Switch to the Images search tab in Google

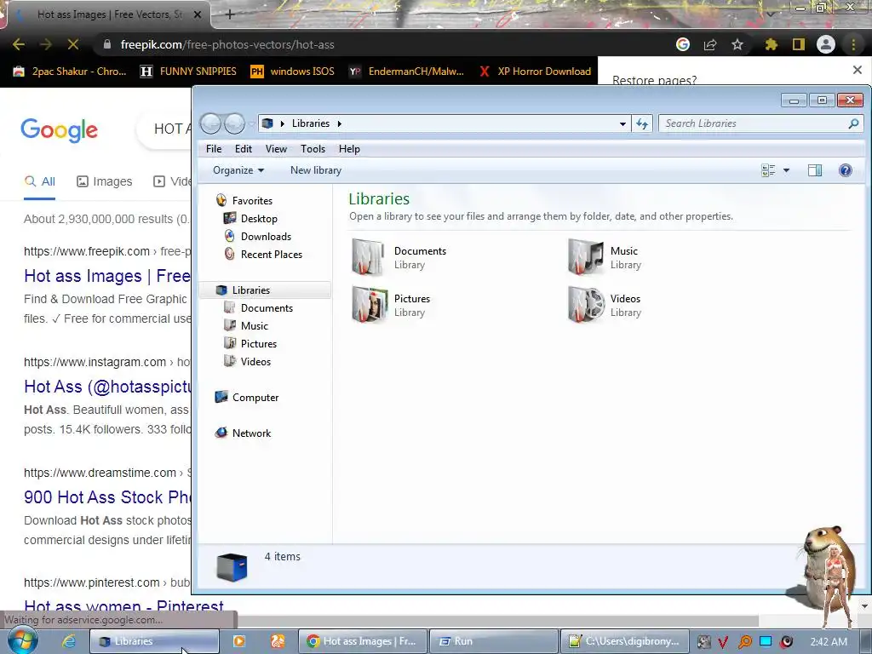point(105,181)
